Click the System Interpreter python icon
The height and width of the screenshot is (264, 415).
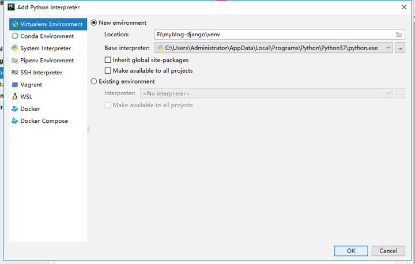point(15,48)
